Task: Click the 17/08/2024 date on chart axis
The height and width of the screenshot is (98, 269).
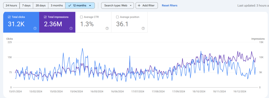Action: (x=158, y=91)
